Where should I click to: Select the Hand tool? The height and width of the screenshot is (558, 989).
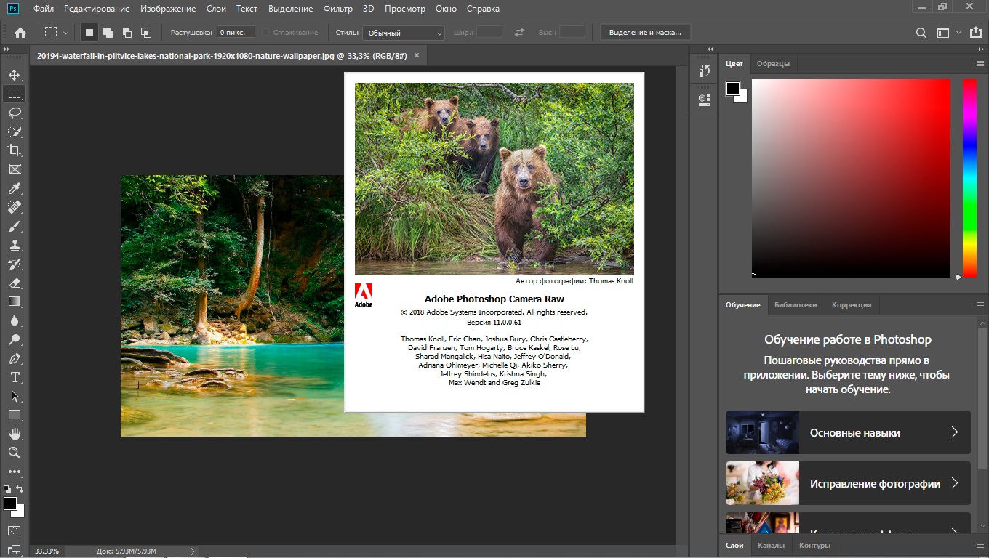[x=15, y=434]
